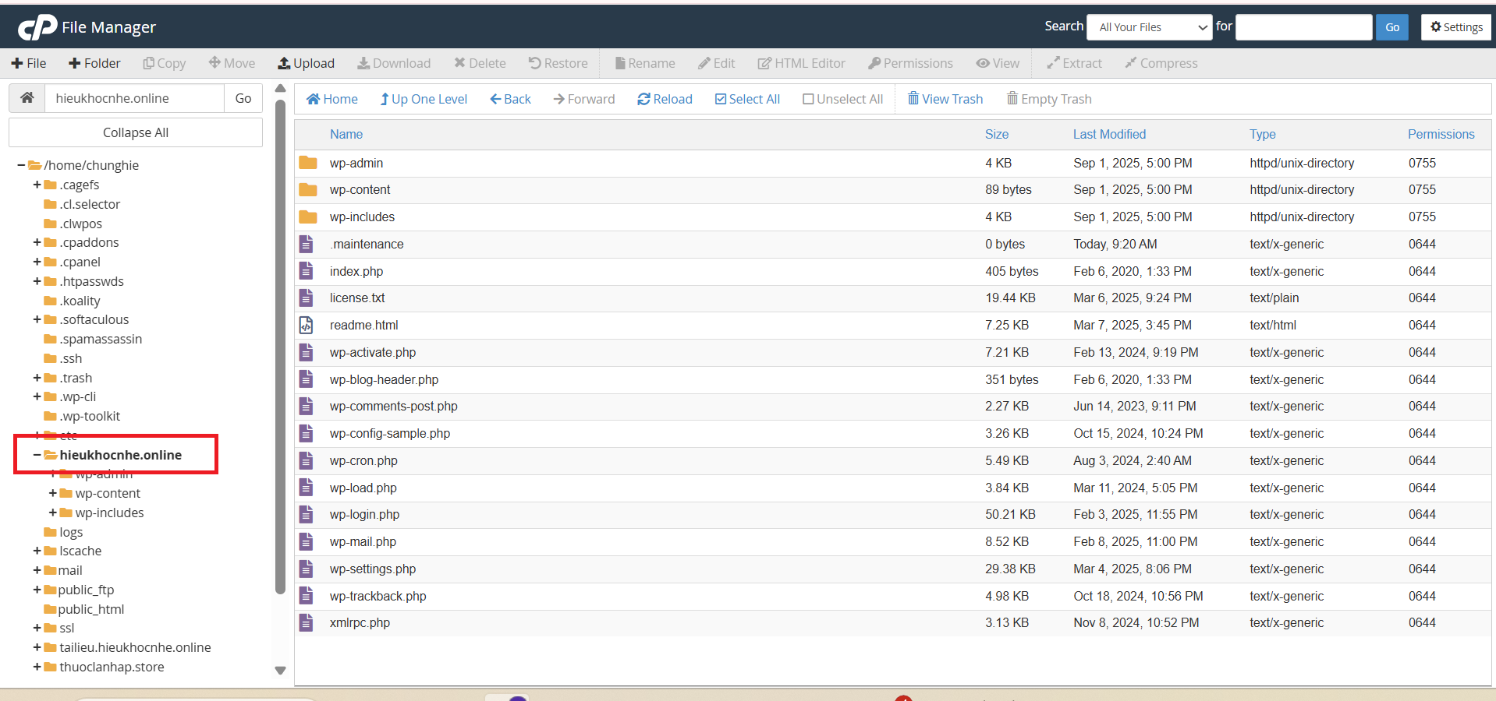Image resolution: width=1496 pixels, height=701 pixels.
Task: Click the sidebar scroll down arrow
Action: point(281,670)
